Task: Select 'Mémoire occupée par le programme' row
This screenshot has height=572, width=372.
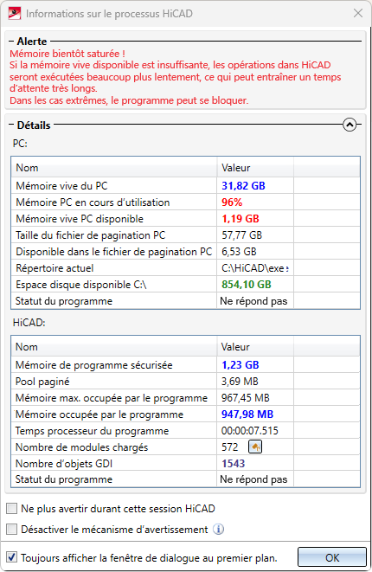Action: pos(186,414)
